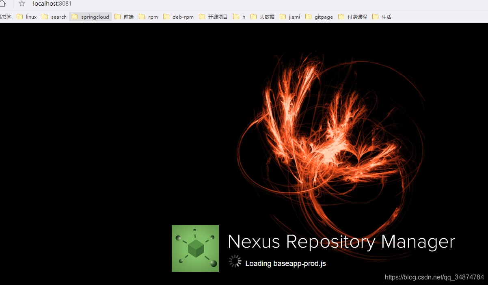Screen dimensions: 488x285
Task: Open the h bookmarks folder
Action: 240,17
